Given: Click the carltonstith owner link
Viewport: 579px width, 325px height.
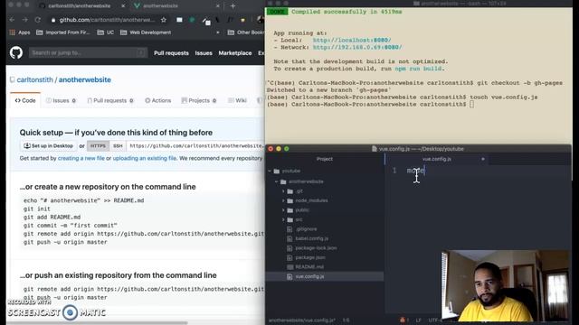Looking at the screenshot, I should [x=34, y=80].
